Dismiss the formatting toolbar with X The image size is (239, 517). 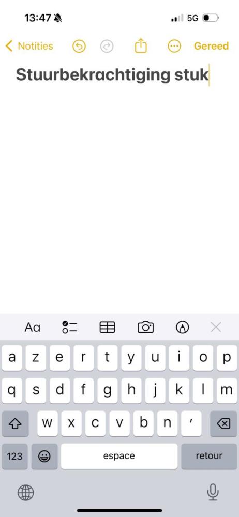[216, 327]
